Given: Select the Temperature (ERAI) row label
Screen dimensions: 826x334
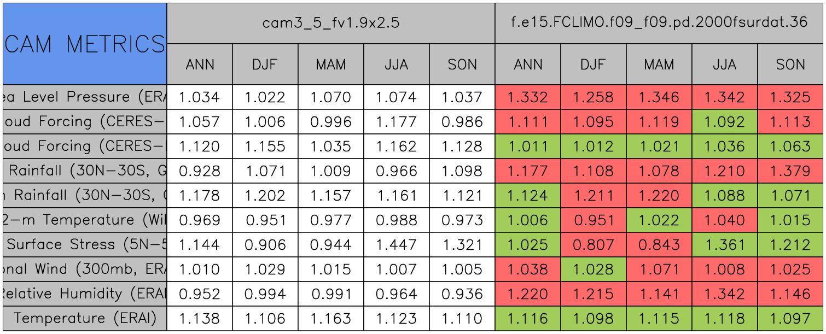Looking at the screenshot, I should coord(85,319).
